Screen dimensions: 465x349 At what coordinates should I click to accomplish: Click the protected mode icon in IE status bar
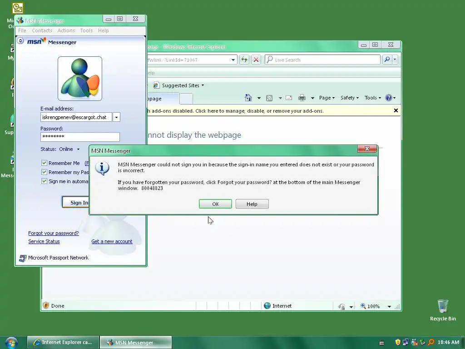coord(341,306)
